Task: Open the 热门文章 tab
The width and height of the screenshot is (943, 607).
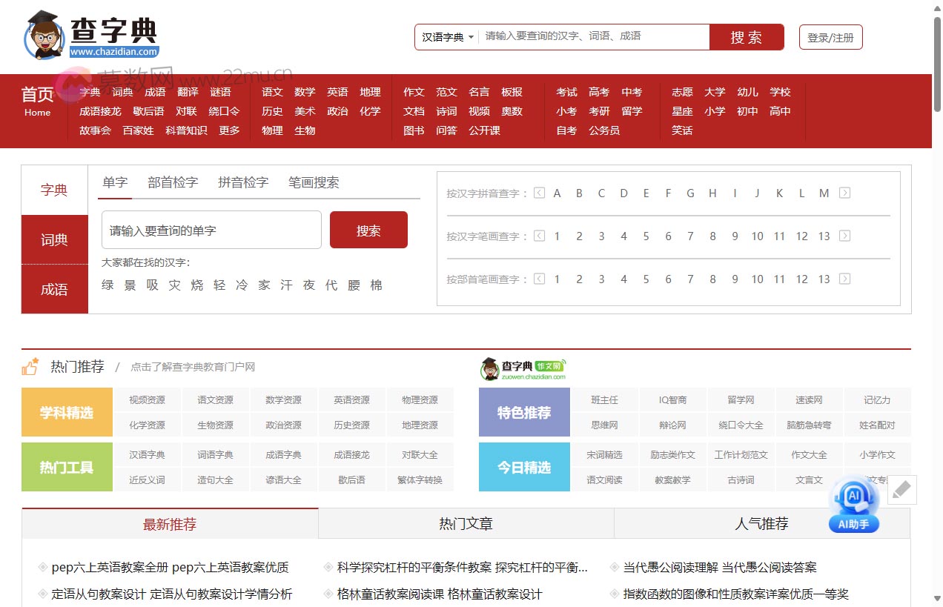Action: pos(466,523)
